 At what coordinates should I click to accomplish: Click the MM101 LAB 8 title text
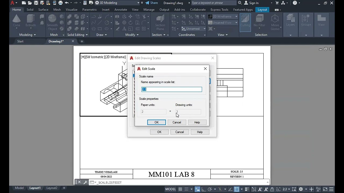coord(171,174)
